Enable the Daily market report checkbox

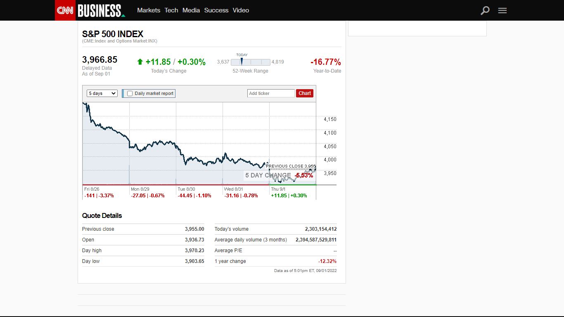[130, 93]
